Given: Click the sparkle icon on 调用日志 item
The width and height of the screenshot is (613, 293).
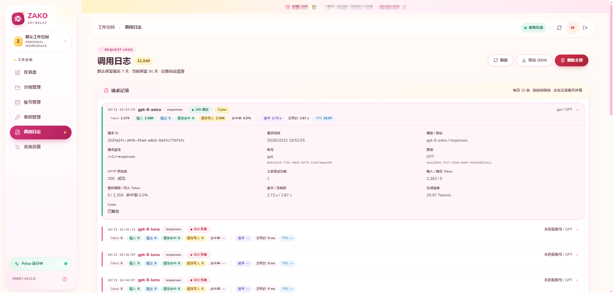Looking at the screenshot, I should [65, 132].
